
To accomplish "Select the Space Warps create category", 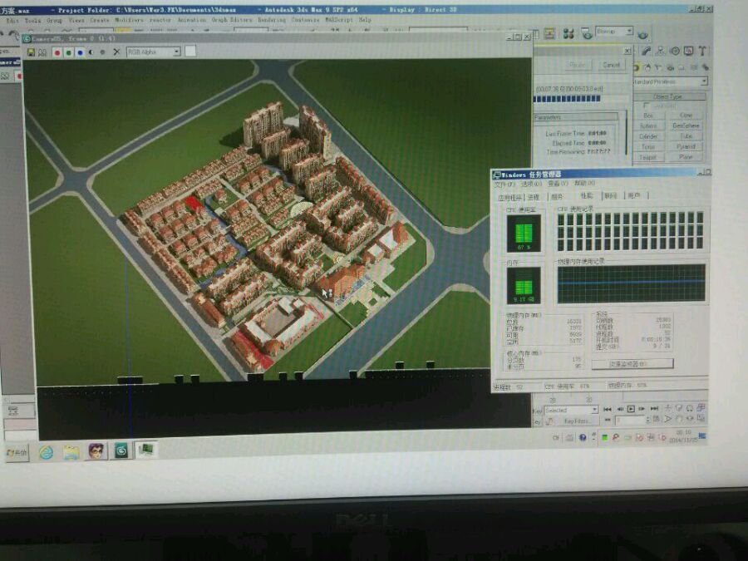I will point(694,68).
